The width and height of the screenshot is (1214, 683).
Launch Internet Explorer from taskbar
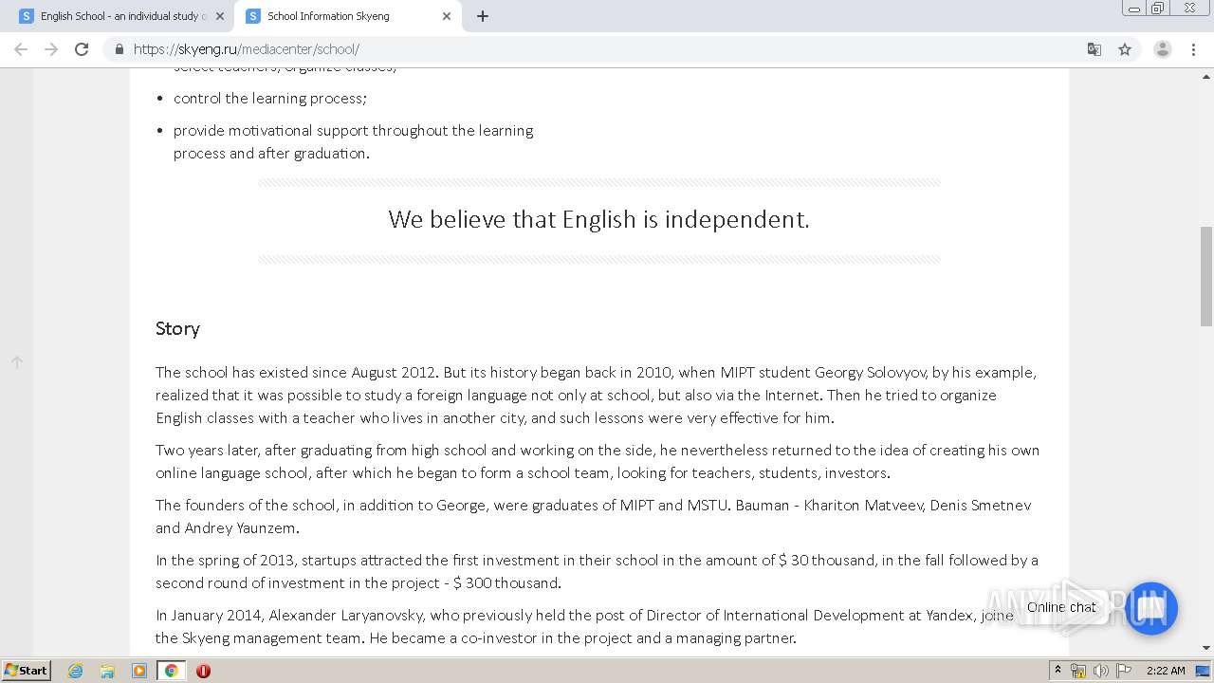[x=75, y=671]
